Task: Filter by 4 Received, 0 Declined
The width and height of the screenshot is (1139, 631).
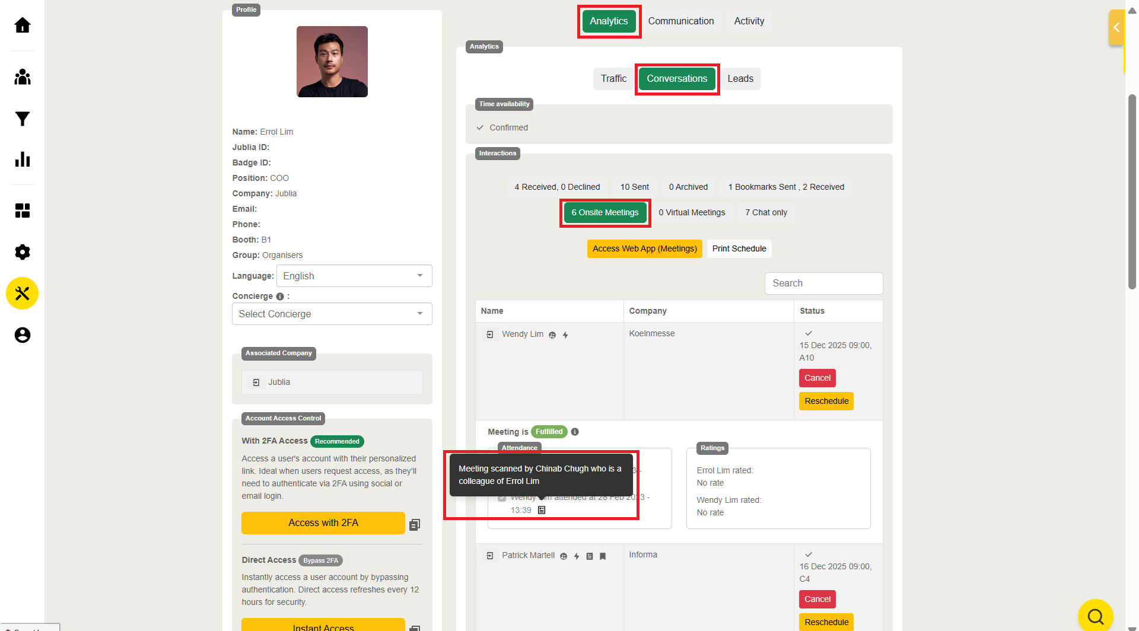Action: (557, 187)
